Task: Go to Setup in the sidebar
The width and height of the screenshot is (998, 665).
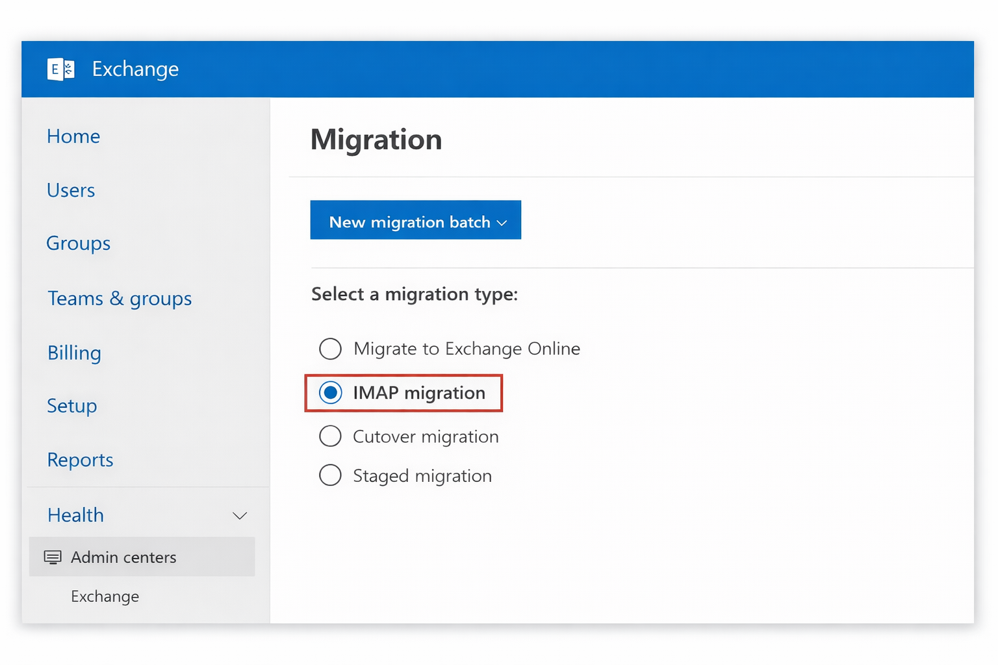Action: 72,406
